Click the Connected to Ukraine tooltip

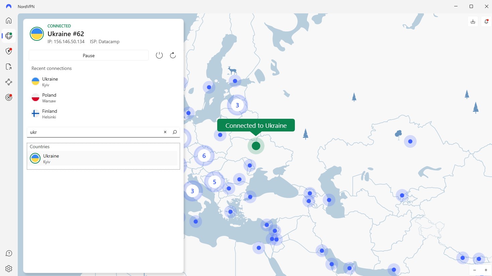coord(256,125)
